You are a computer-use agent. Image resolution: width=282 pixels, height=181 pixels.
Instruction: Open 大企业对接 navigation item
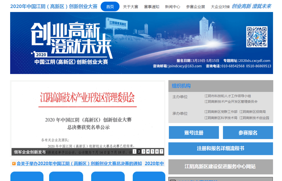click(220, 7)
